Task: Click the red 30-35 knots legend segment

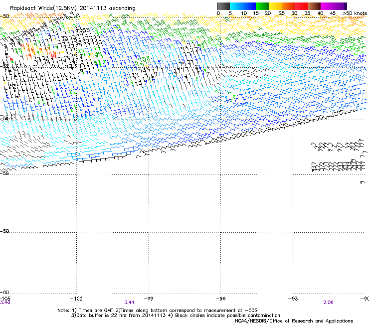Action: pos(301,6)
